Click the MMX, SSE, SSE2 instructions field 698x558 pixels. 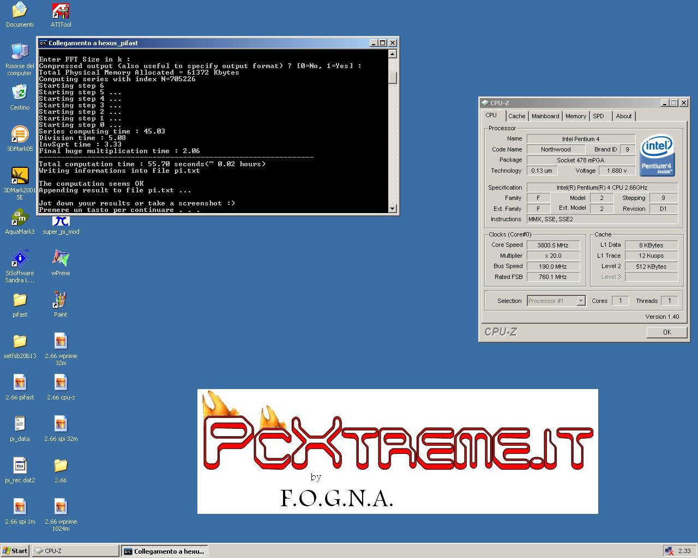(602, 219)
